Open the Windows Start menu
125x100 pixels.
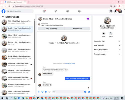(2, 98)
